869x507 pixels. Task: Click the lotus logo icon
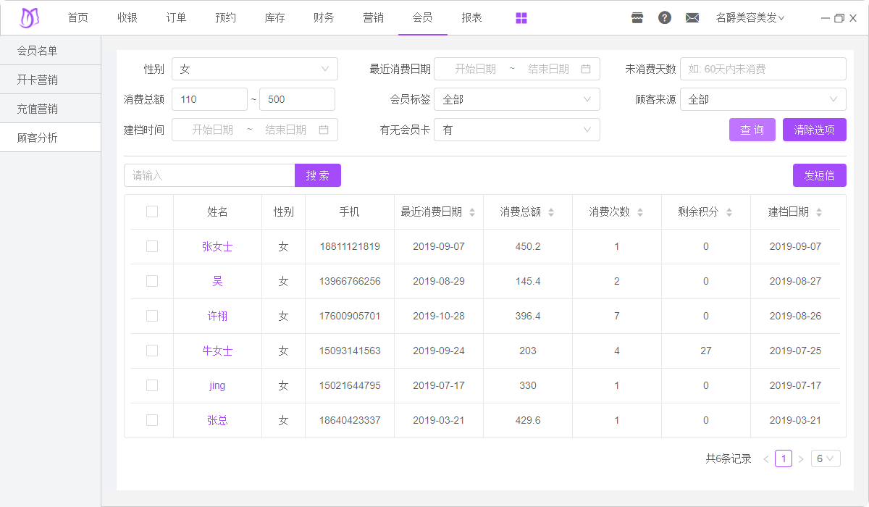tap(29, 18)
